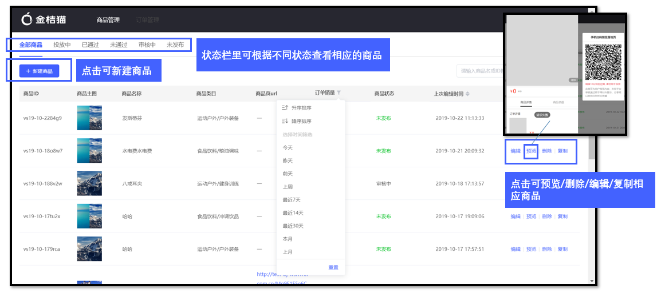Screen dimensions: 661x293
Task: Click the 发斯蒂芬 product thumbnail image
Action: pyautogui.click(x=89, y=118)
